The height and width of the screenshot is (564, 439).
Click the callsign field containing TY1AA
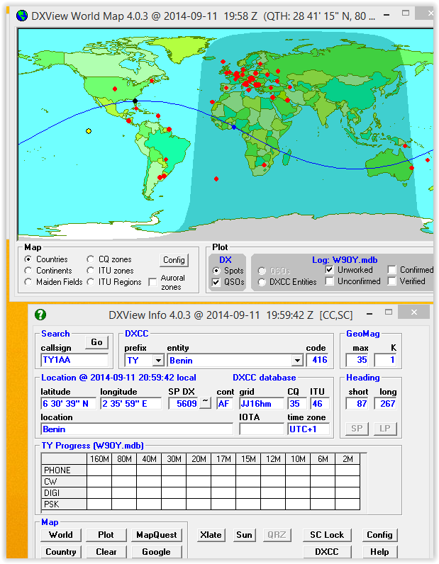click(74, 360)
